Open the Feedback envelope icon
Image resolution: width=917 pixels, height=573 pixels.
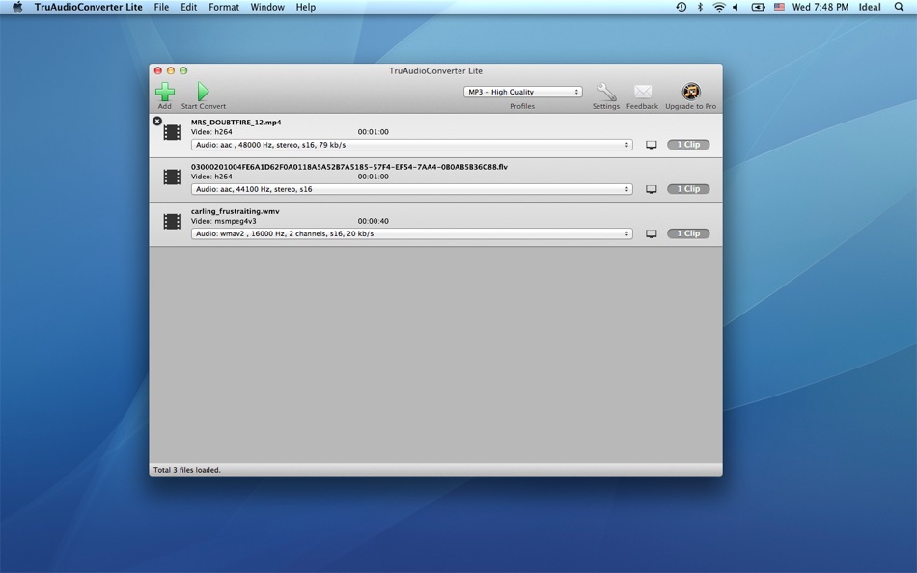(642, 92)
